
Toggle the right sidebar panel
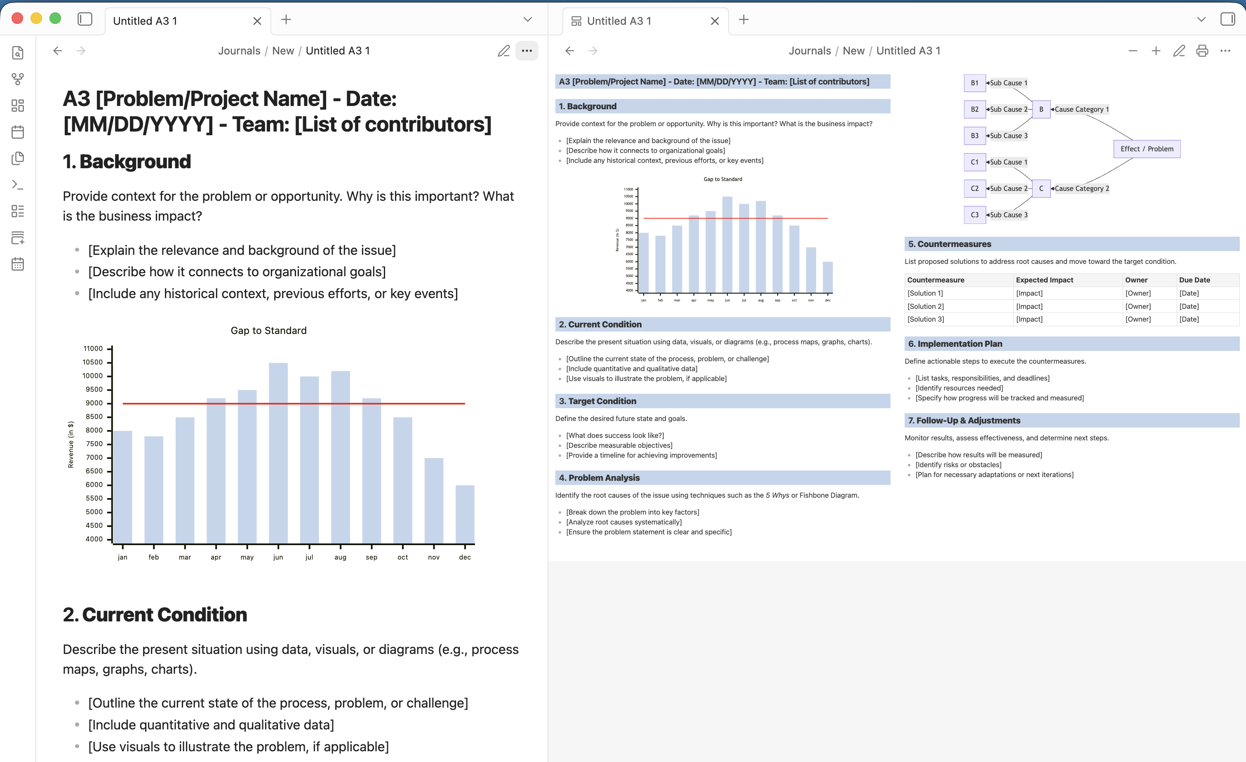coord(1227,19)
